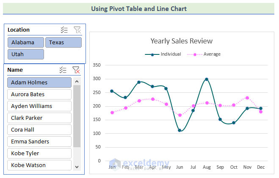Select Adam Holmes in Name slicer
Image resolution: width=279 pixels, height=178 pixels.
[x=39, y=83]
